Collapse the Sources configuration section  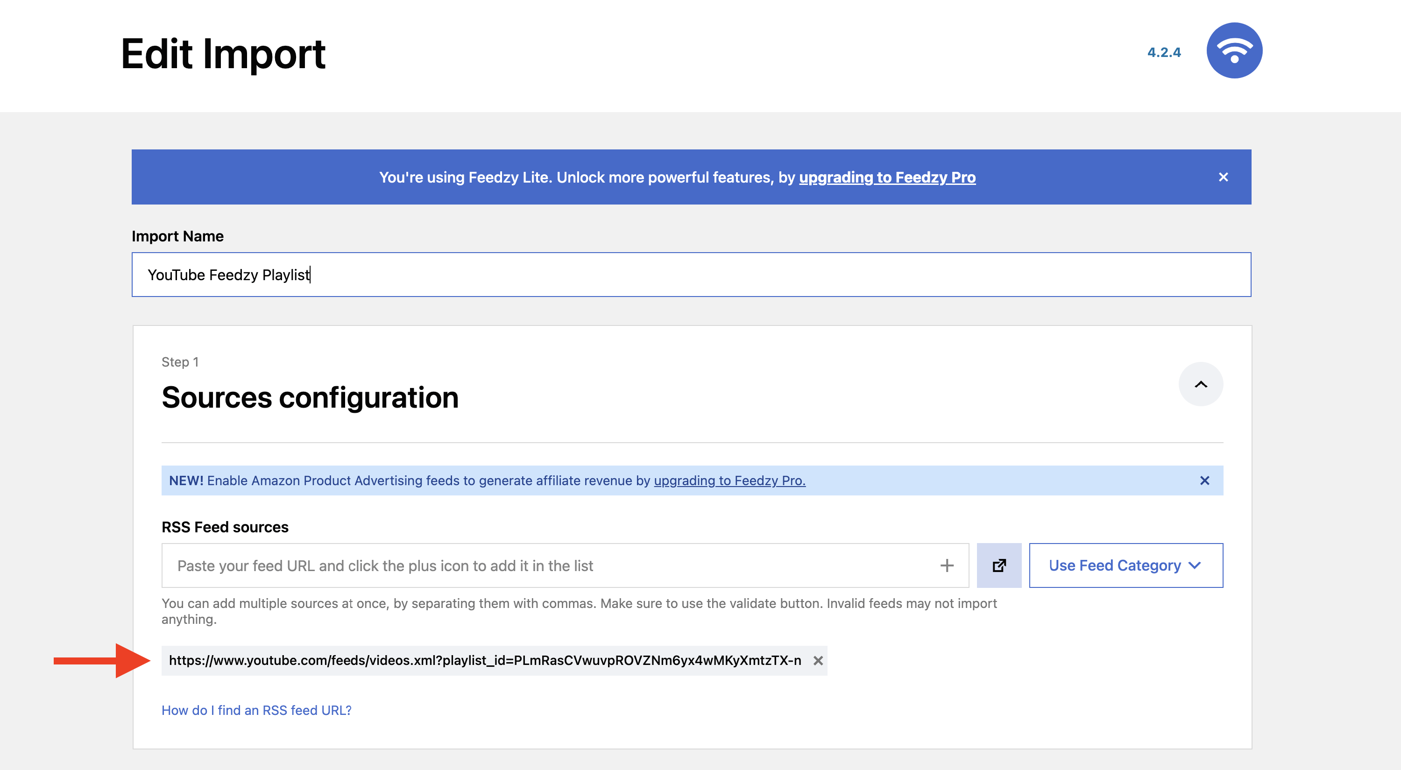click(x=1200, y=384)
